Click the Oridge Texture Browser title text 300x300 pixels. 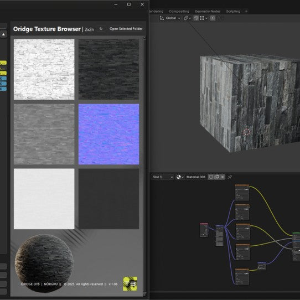[47, 29]
